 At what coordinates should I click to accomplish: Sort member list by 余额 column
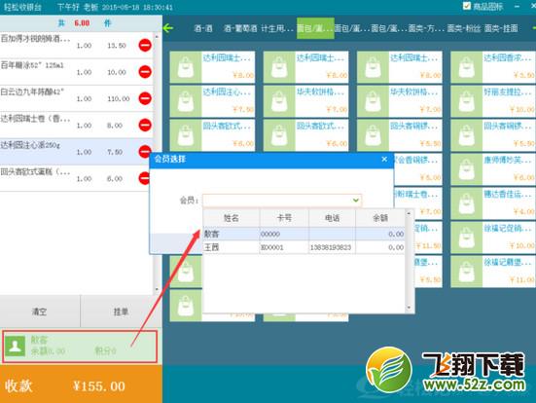(x=380, y=218)
